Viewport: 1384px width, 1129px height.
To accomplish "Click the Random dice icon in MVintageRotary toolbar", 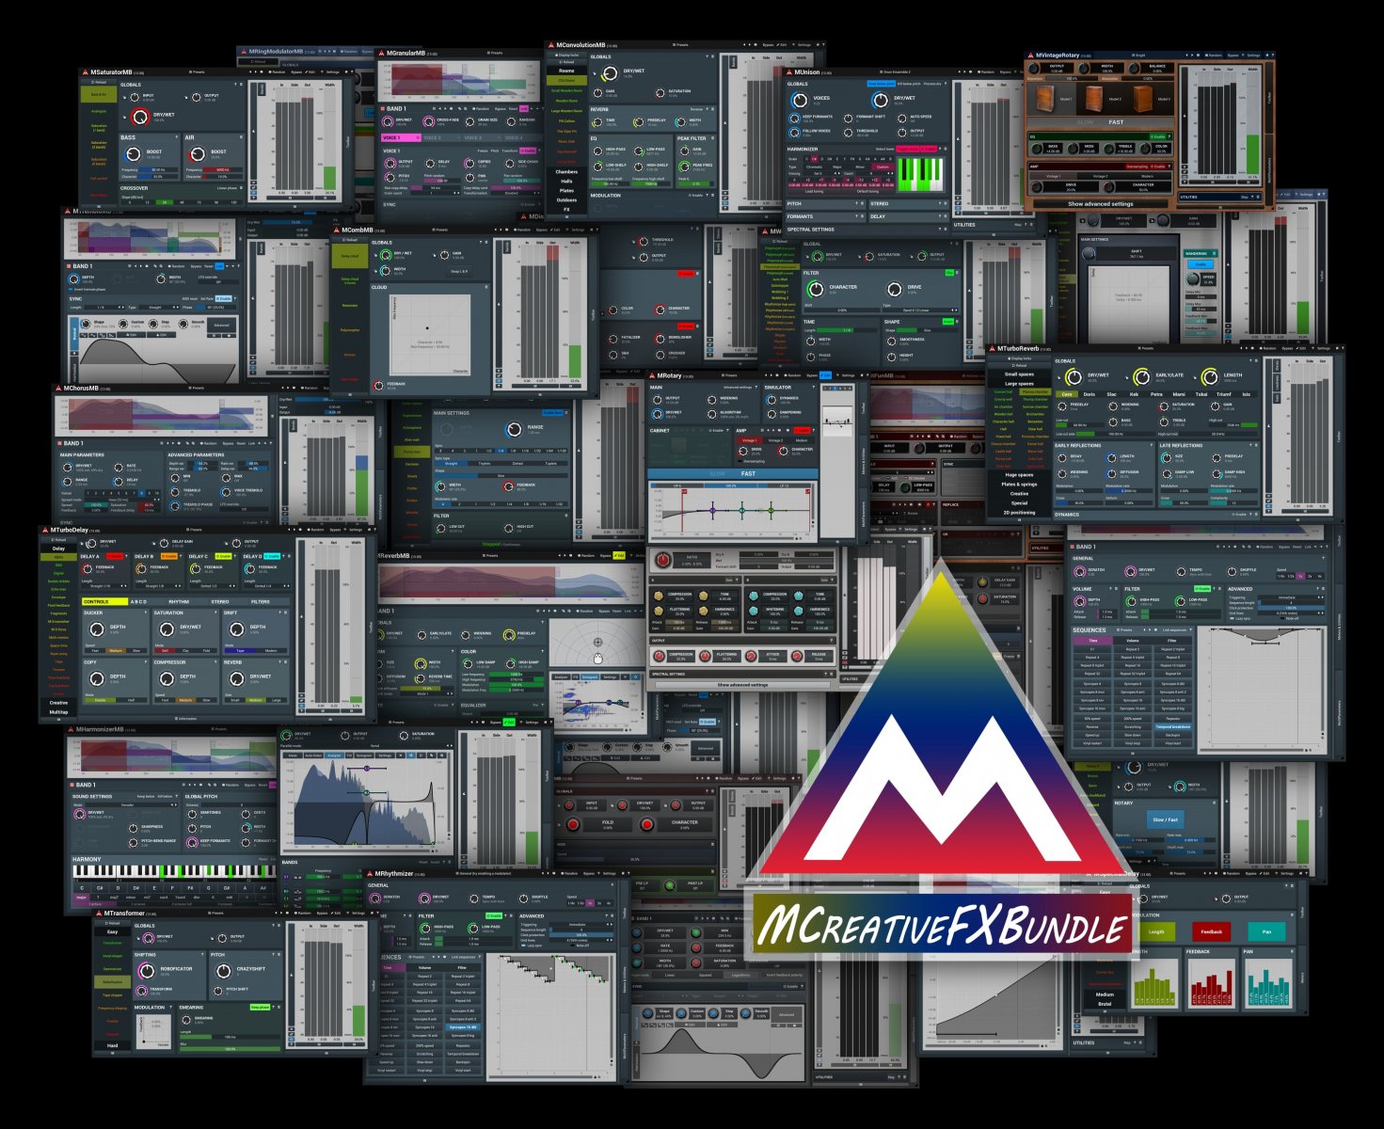I will 1207,56.
